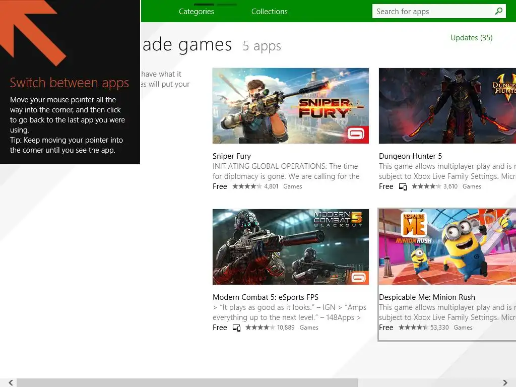Image resolution: width=516 pixels, height=387 pixels.
Task: Click the device icon beside Dungeon Hunter 5 price
Action: (403, 187)
